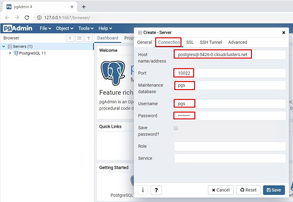The width and height of the screenshot is (293, 202).
Task: Click the info button in dialog footer
Action: pos(142,190)
